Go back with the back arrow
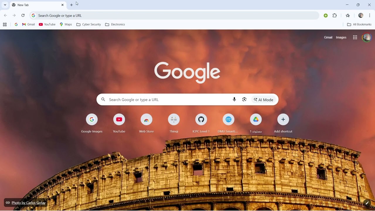The width and height of the screenshot is (375, 211). [x=5, y=16]
